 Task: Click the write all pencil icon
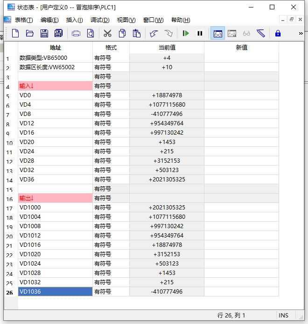(x=261, y=33)
